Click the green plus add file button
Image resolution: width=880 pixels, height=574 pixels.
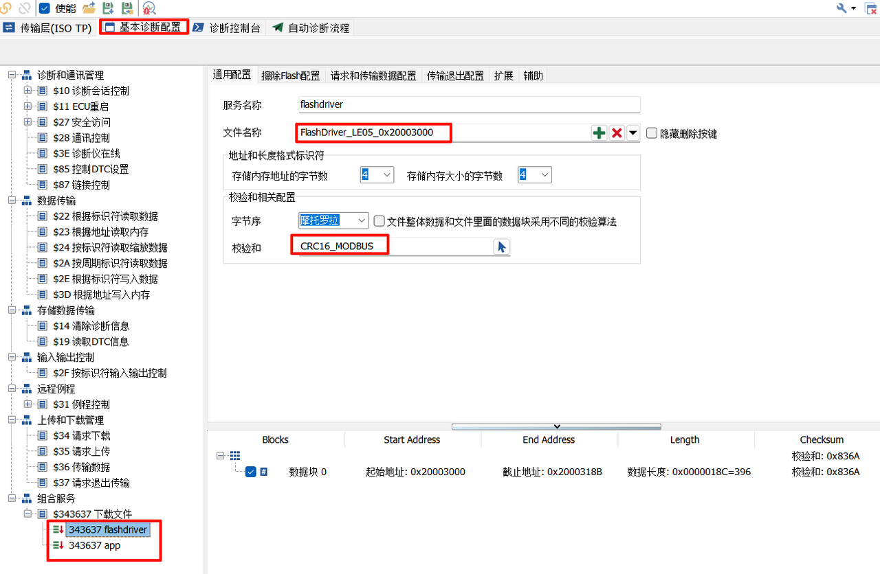coord(599,133)
